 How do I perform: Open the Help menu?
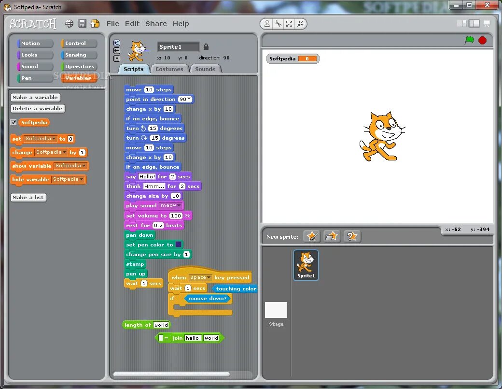(x=181, y=24)
